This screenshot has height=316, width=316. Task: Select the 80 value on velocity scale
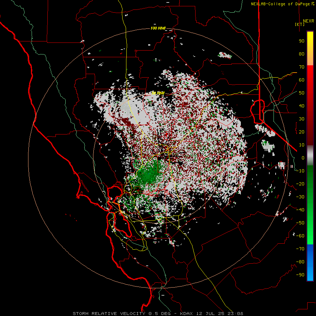tap(302, 54)
